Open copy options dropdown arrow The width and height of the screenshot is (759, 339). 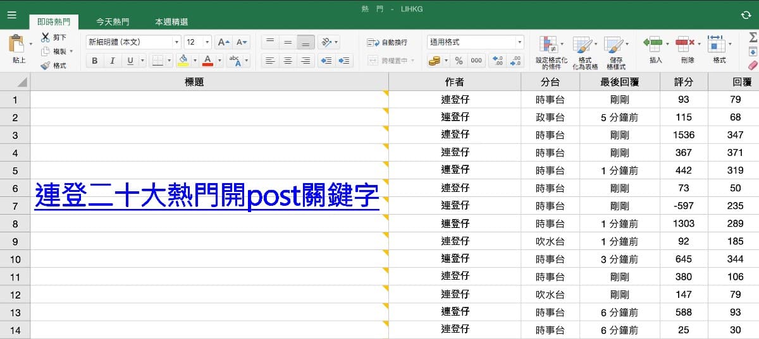[71, 51]
